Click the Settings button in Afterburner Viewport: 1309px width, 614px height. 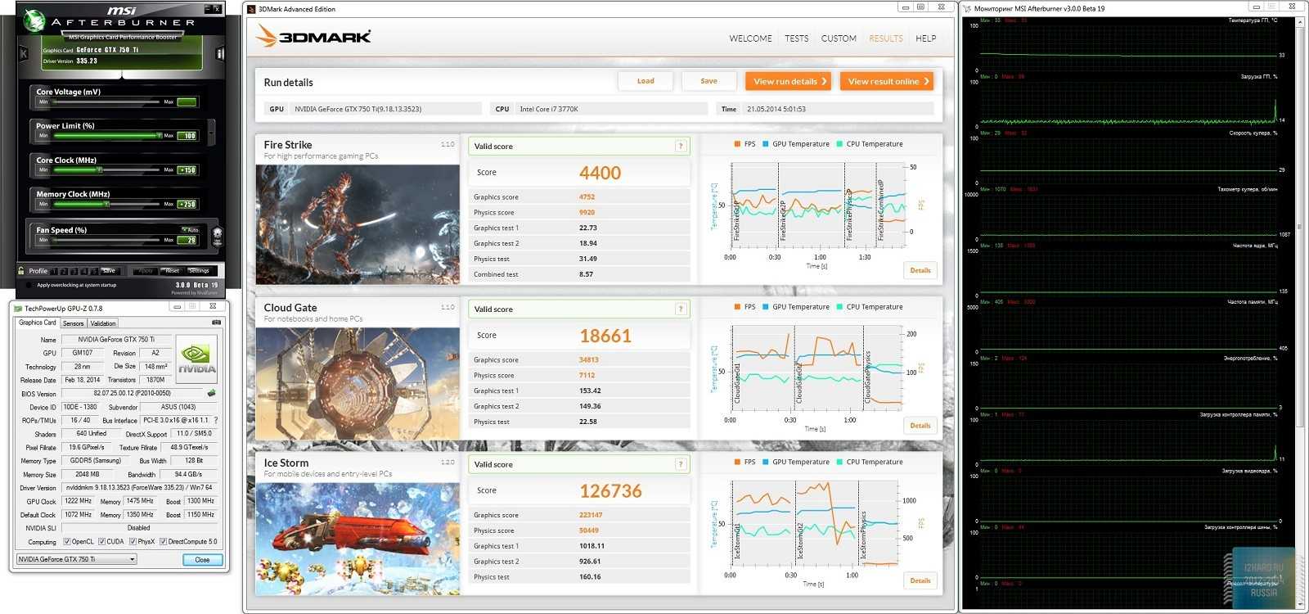199,271
